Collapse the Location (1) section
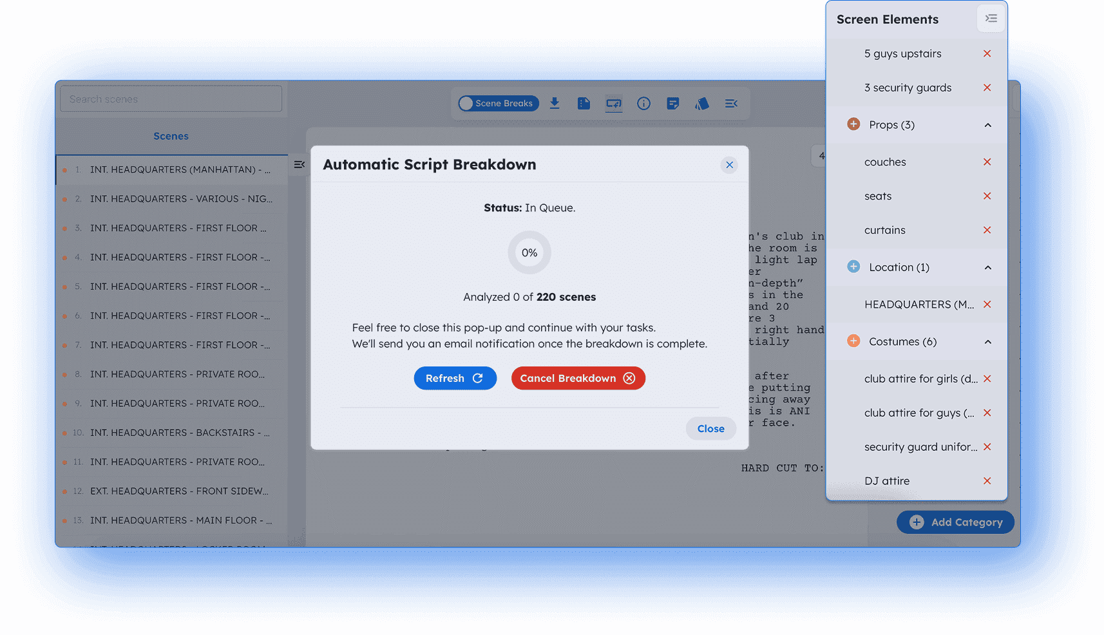Image resolution: width=1104 pixels, height=635 pixels. (987, 267)
